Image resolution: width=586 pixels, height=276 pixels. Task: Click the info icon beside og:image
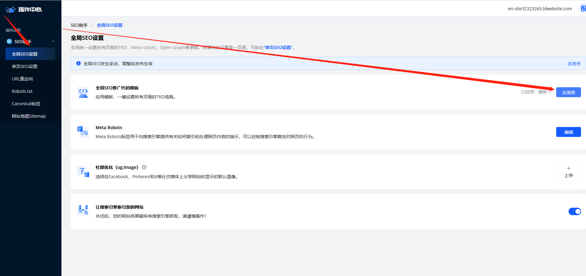click(144, 167)
